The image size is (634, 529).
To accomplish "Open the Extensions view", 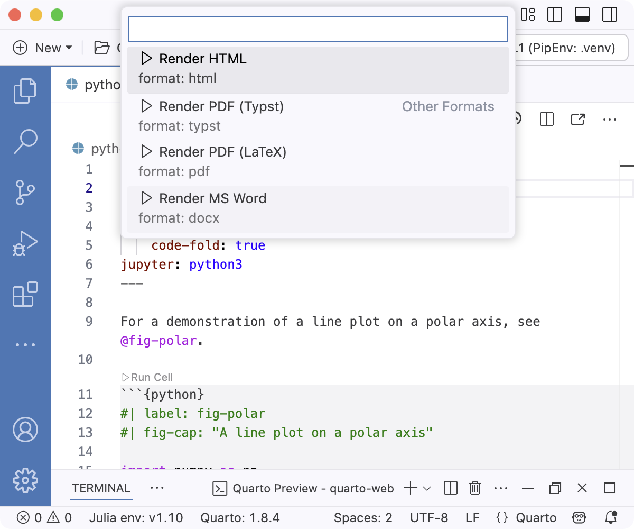I will click(25, 295).
